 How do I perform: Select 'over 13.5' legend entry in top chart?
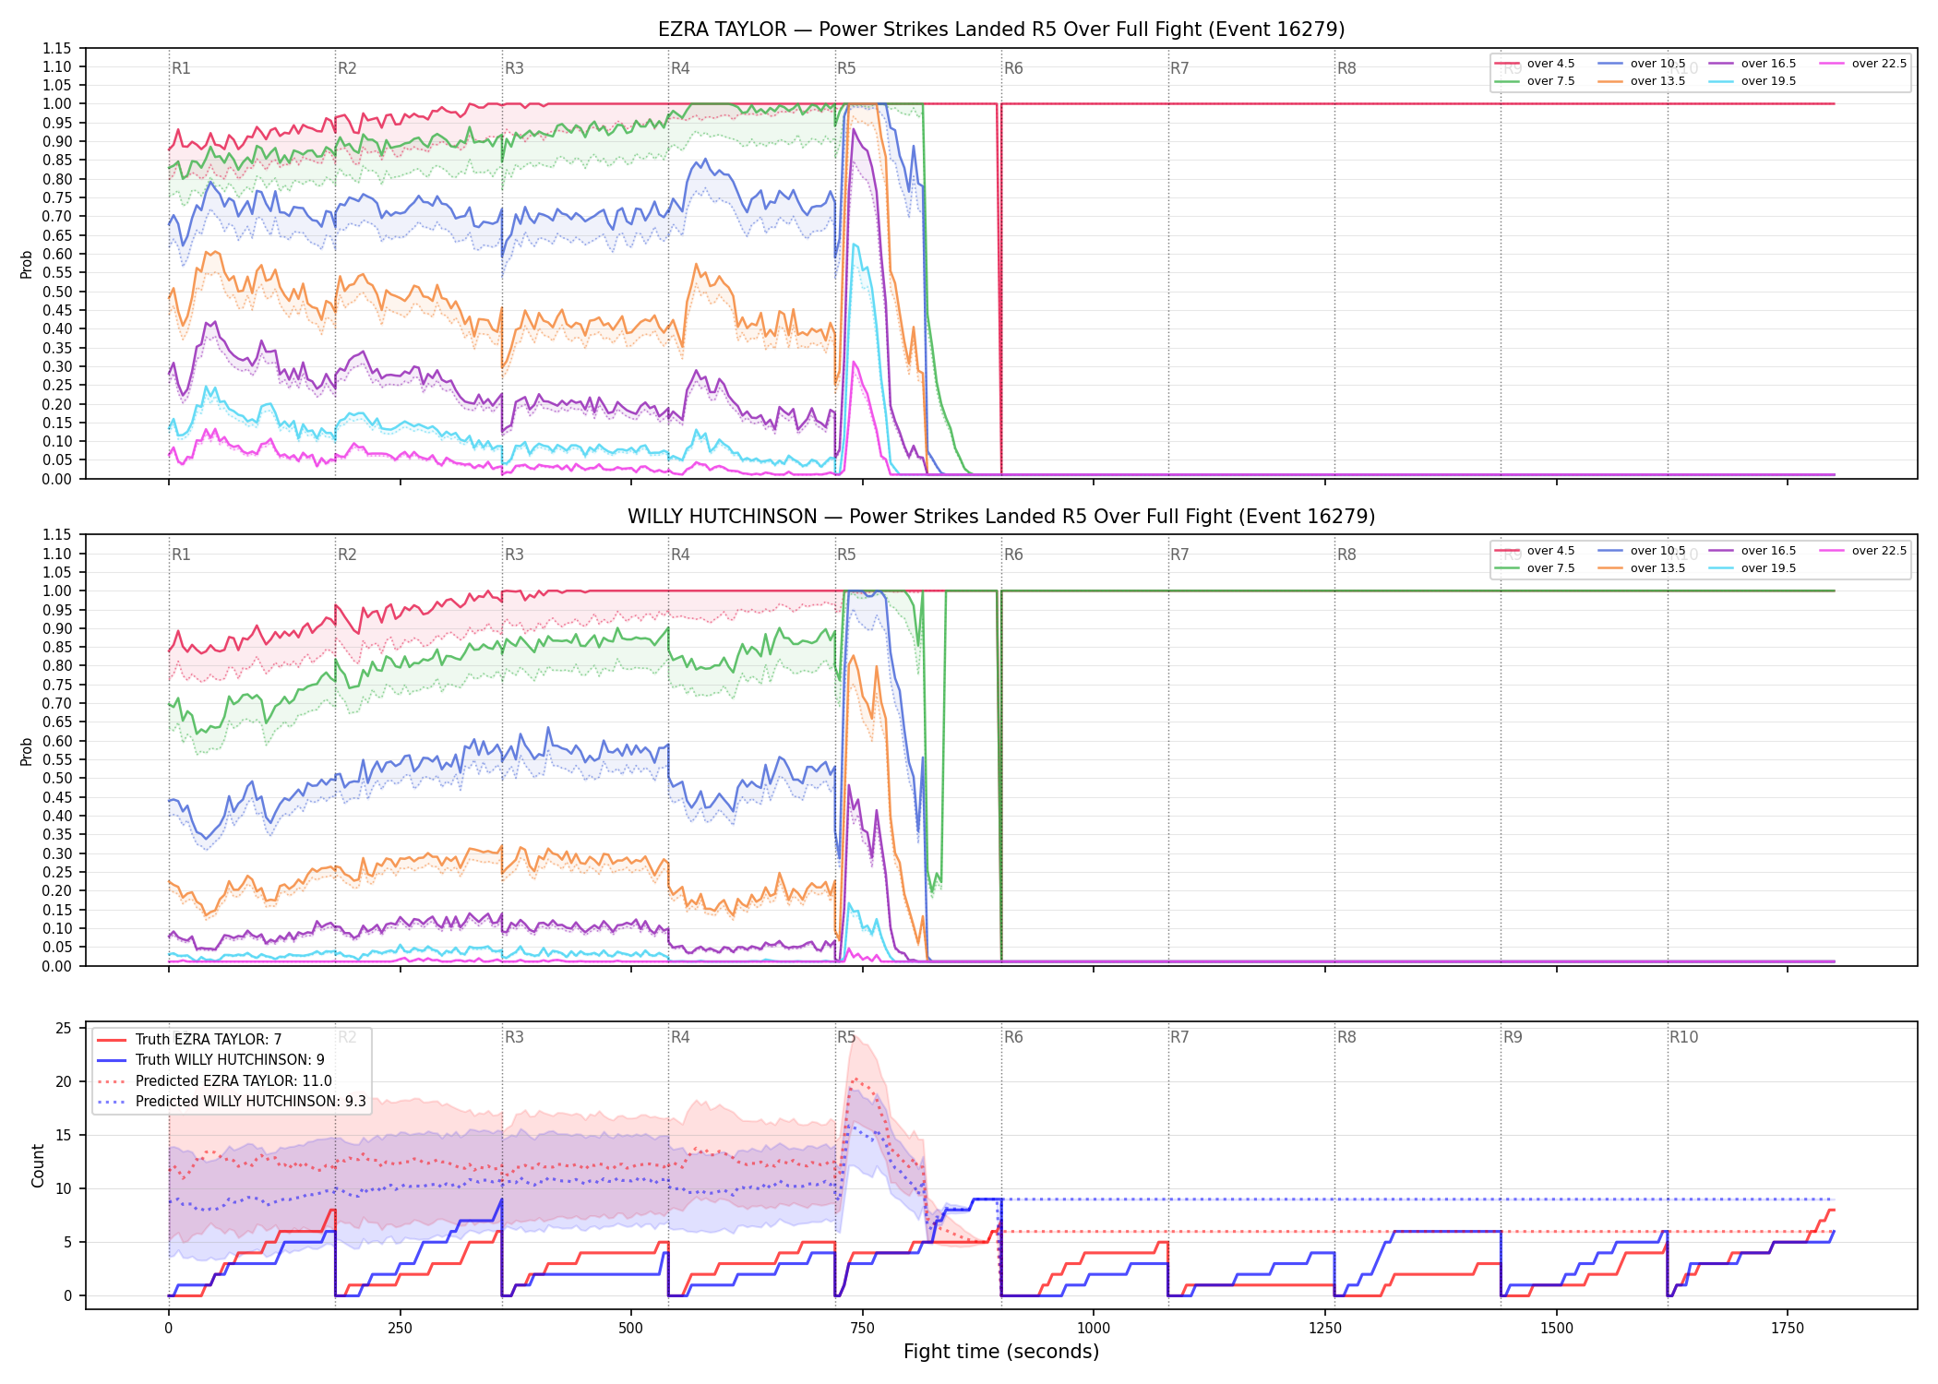1642,81
